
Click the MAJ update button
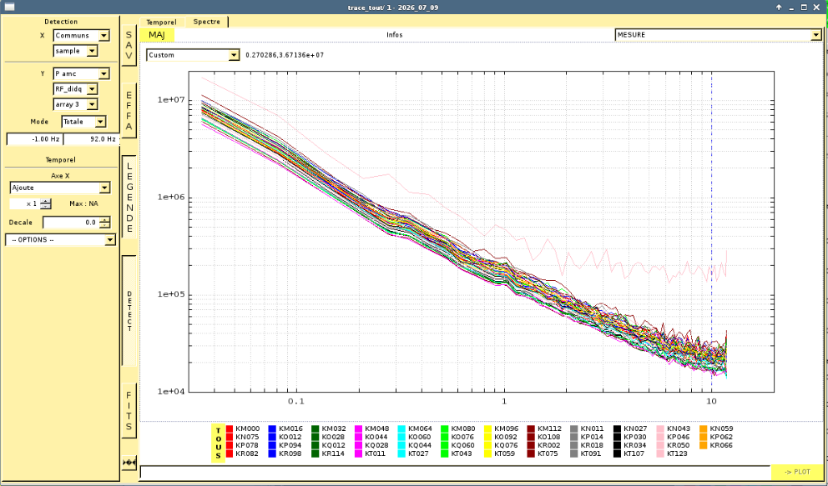click(157, 35)
